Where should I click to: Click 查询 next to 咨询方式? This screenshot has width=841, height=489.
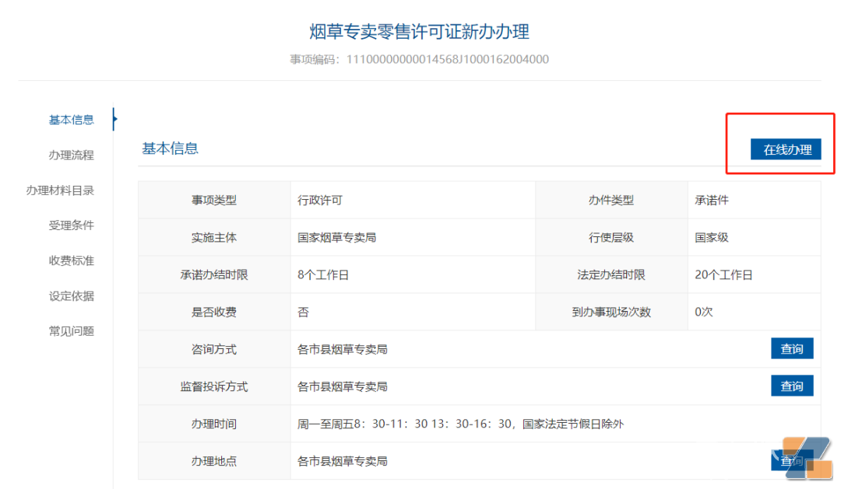point(792,348)
